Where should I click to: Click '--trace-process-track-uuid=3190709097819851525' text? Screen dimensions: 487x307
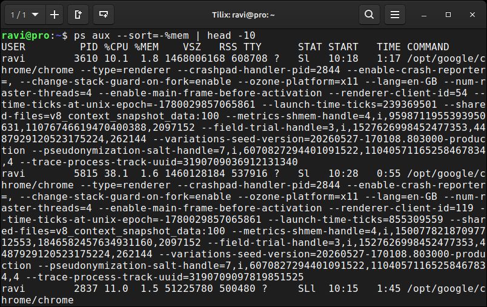click(165, 277)
